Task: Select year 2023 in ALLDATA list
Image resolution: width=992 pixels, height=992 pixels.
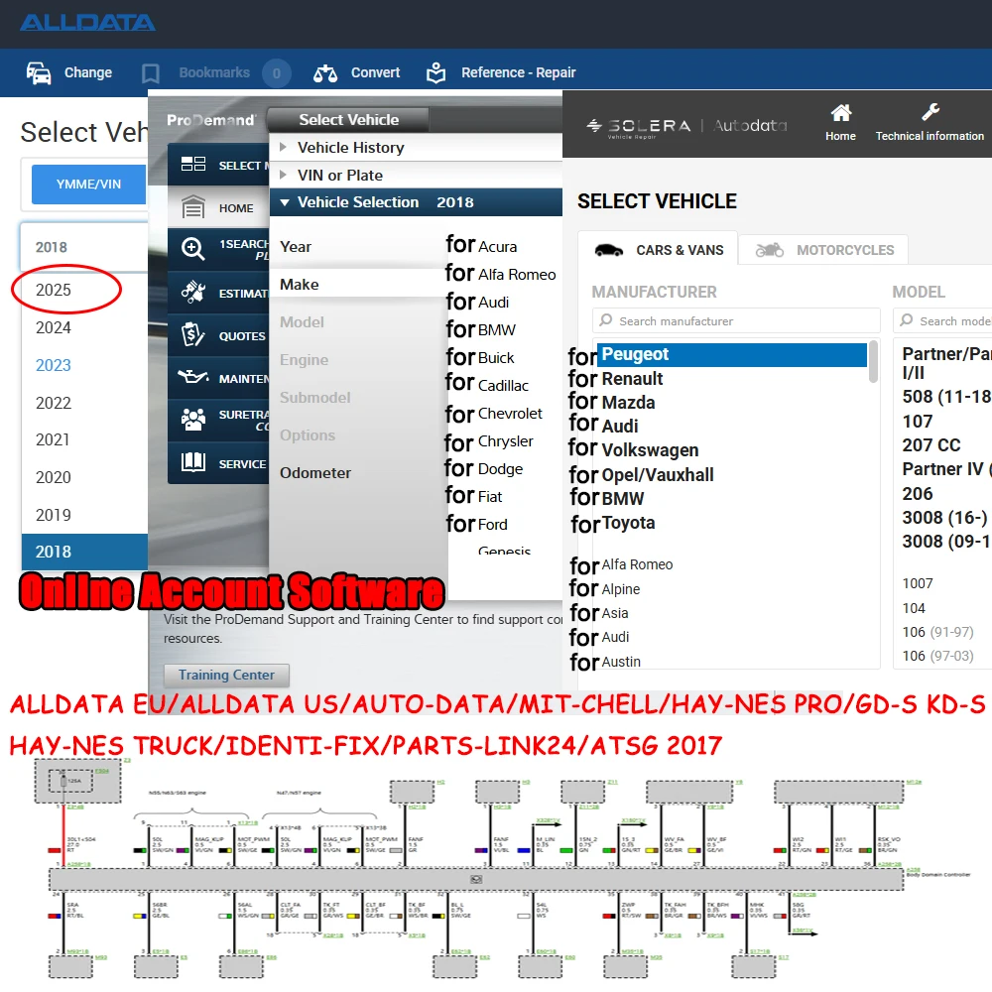Action: click(x=54, y=365)
